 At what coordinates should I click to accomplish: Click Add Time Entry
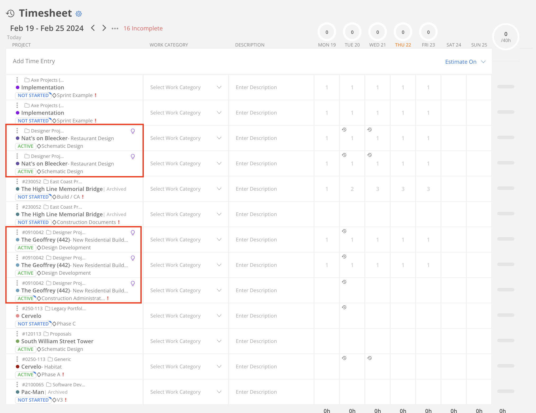(34, 61)
